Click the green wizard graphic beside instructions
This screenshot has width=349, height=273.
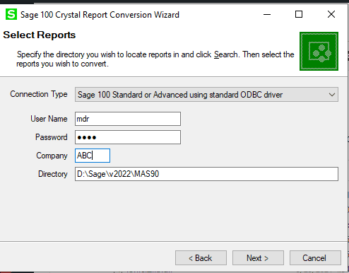click(319, 51)
